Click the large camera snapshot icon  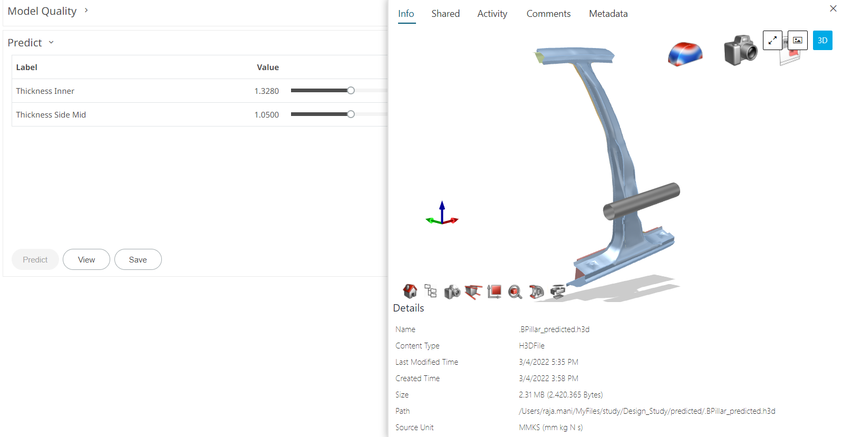point(740,51)
